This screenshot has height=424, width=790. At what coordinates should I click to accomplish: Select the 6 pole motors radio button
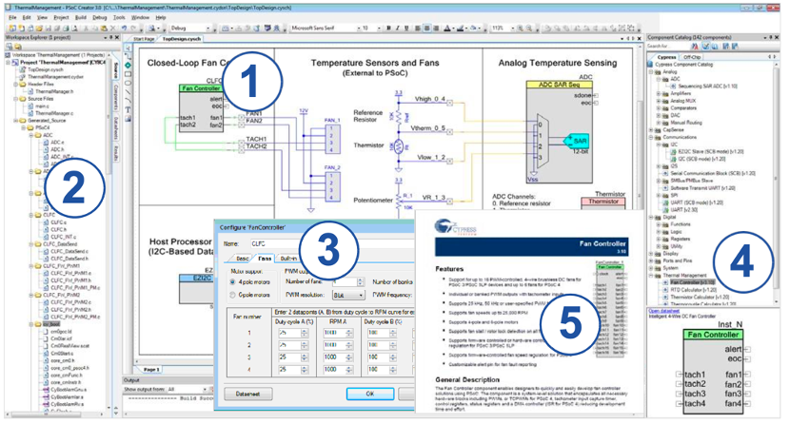(233, 296)
